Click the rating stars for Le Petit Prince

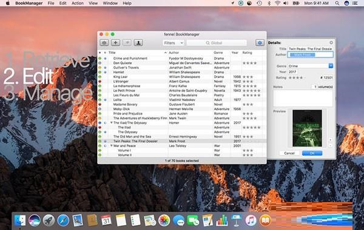(251, 91)
